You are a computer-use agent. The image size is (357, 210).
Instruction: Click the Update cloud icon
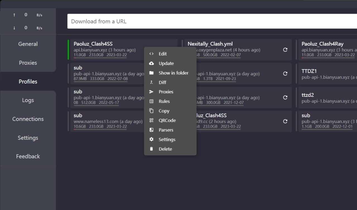pyautogui.click(x=152, y=63)
